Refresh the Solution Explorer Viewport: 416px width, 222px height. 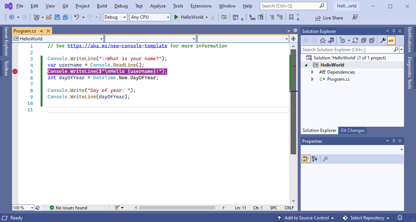[x=356, y=40]
